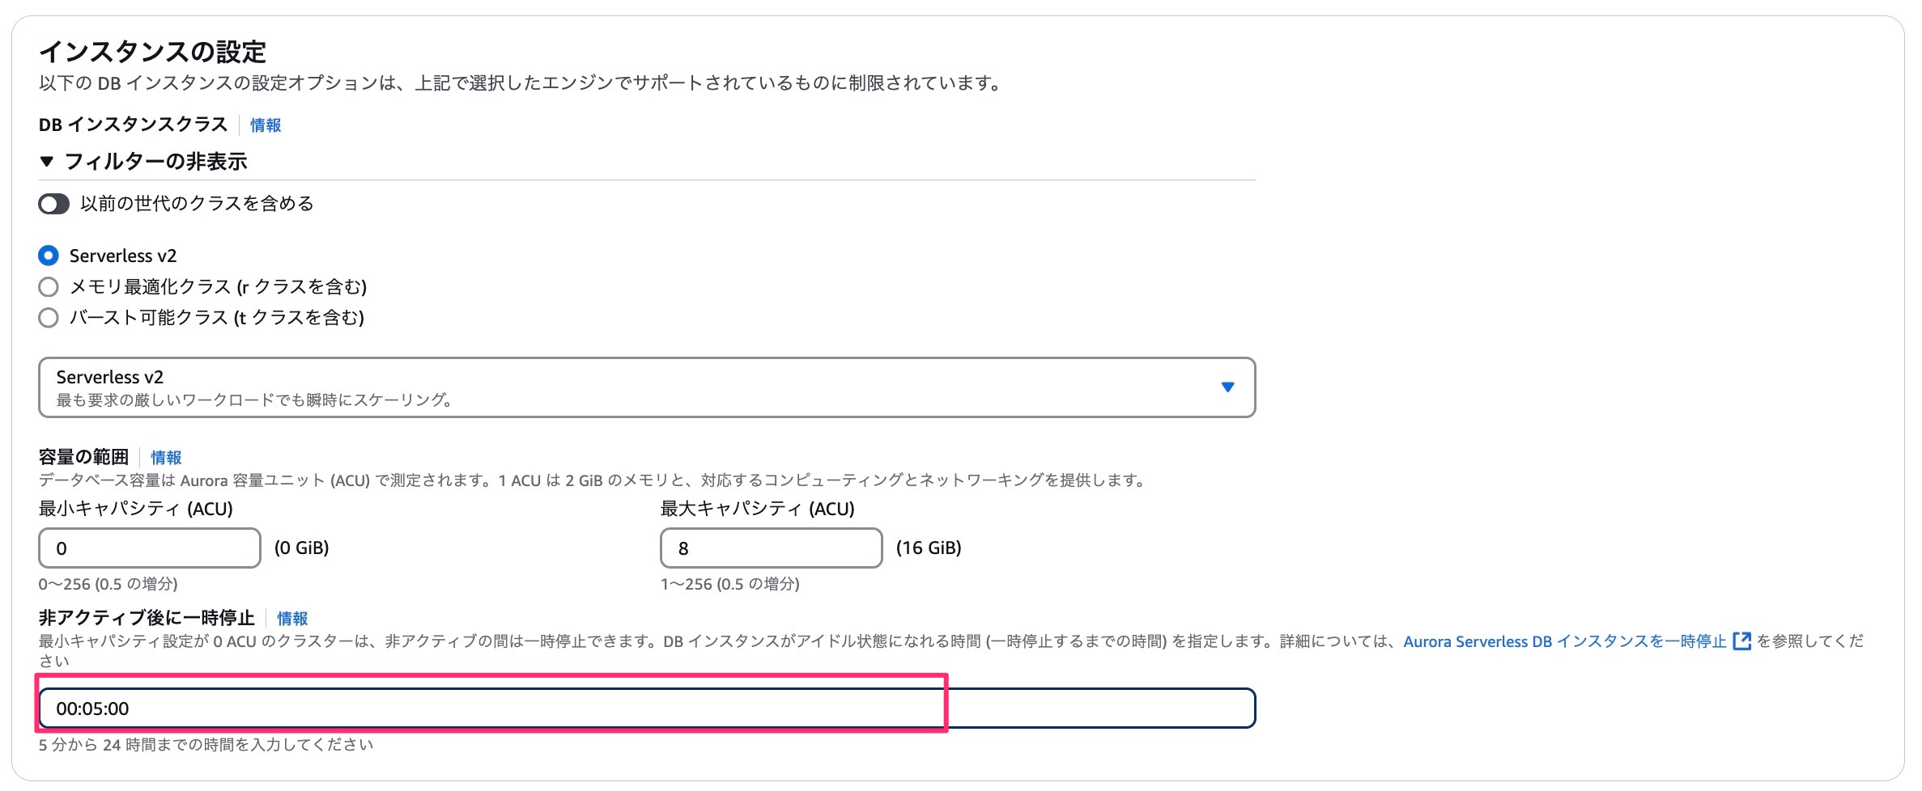
Task: Select the Serverless v2 radio button
Action: coord(49,256)
